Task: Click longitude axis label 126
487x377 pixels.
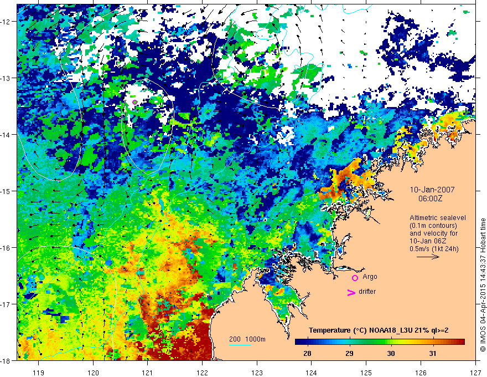Action: [x=421, y=373]
